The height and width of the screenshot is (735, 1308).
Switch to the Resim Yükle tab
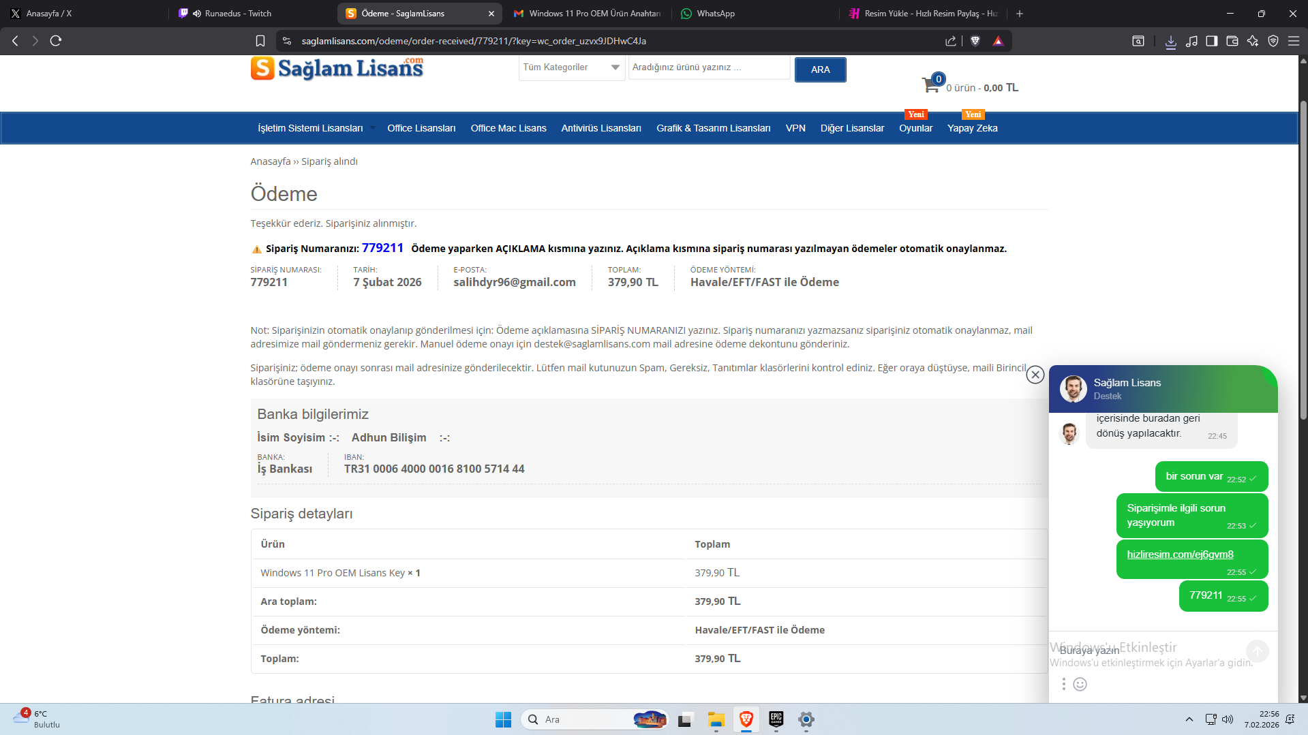(924, 14)
